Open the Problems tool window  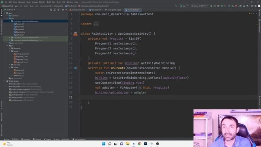[26, 139]
